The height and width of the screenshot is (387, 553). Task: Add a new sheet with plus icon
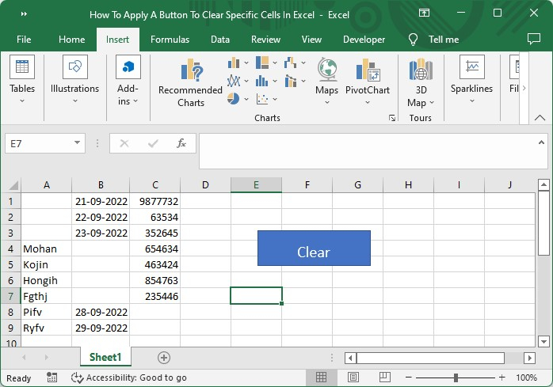pos(164,358)
